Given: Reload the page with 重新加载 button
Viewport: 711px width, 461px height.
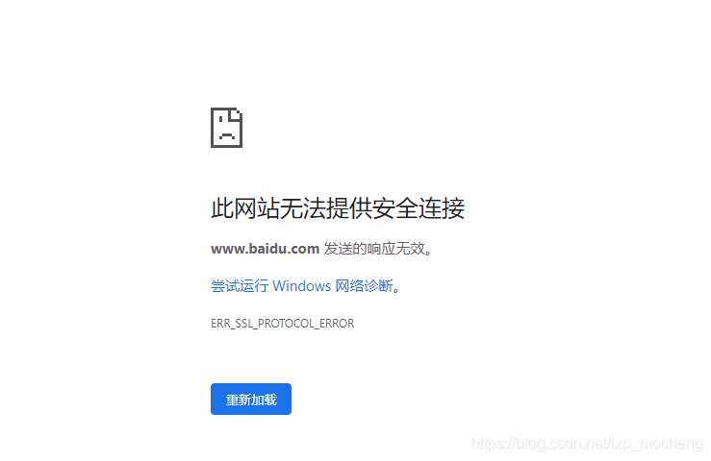Looking at the screenshot, I should 251,399.
